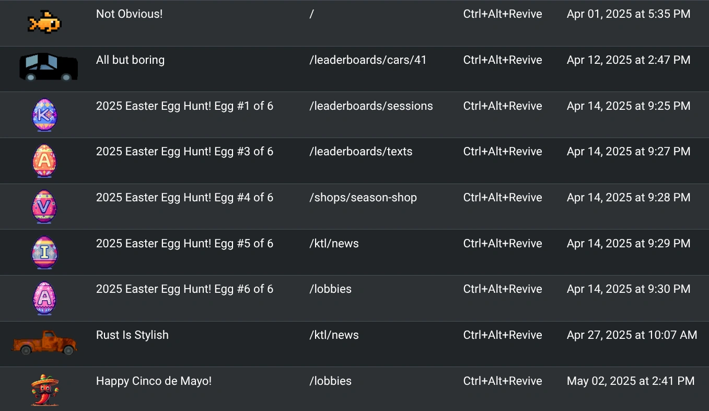
Task: Select the "All but boring" title
Action: 130,60
